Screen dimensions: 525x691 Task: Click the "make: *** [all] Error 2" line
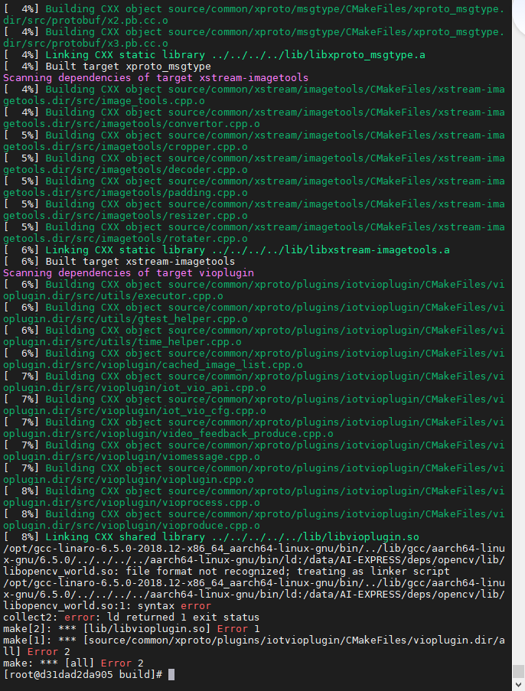tap(73, 663)
